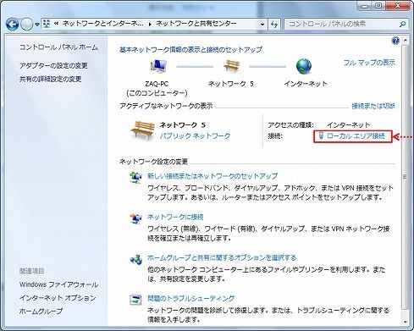Image resolution: width=414 pixels, height=331 pixels.
Task: Click 接続または切断 link
Action: (x=373, y=106)
